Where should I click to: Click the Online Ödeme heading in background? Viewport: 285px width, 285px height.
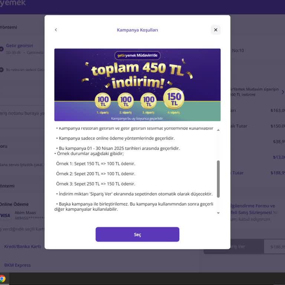[14, 204]
